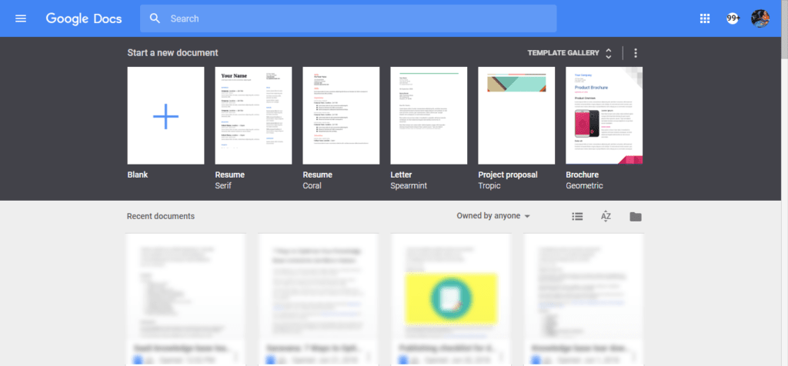Choose the Resume Coral template
Viewport: 788px width, 366px height.
(x=341, y=115)
